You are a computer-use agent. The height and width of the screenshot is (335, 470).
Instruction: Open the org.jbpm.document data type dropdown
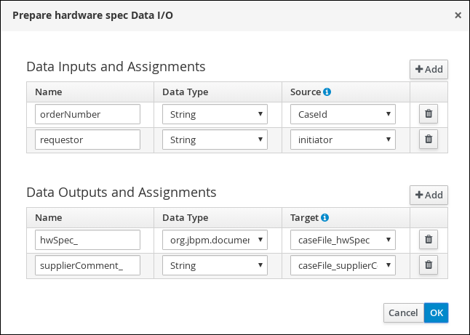215,240
